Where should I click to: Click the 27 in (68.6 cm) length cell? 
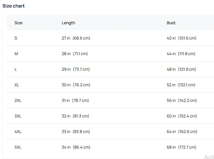point(76,38)
